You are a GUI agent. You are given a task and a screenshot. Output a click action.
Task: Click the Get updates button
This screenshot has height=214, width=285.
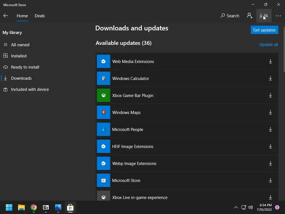(264, 30)
